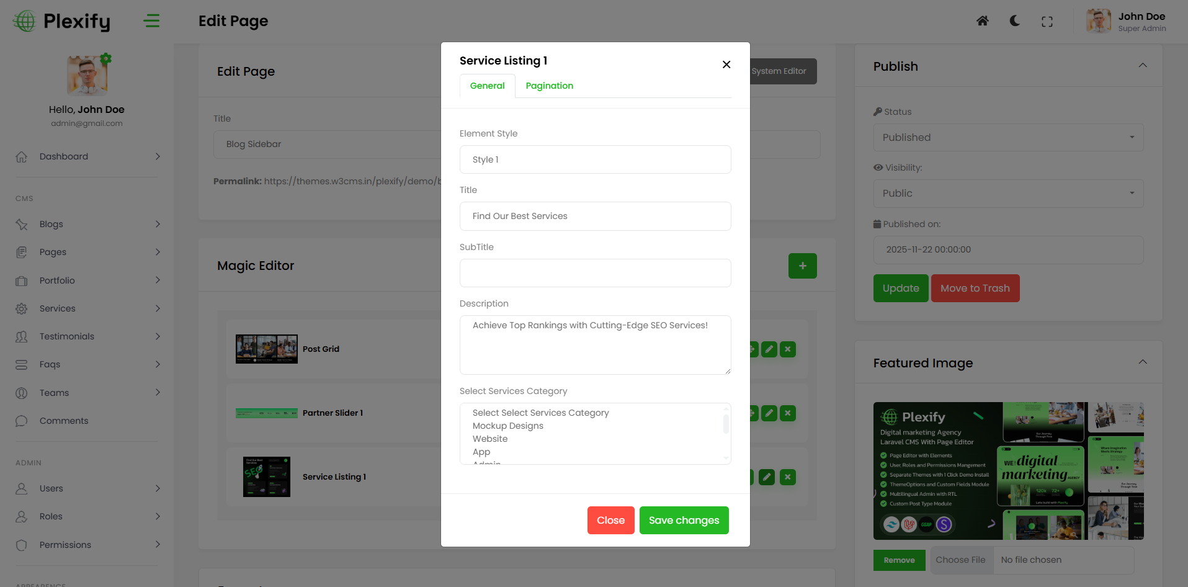Click the gear icon on the profile avatar
The width and height of the screenshot is (1188, 587).
(106, 58)
